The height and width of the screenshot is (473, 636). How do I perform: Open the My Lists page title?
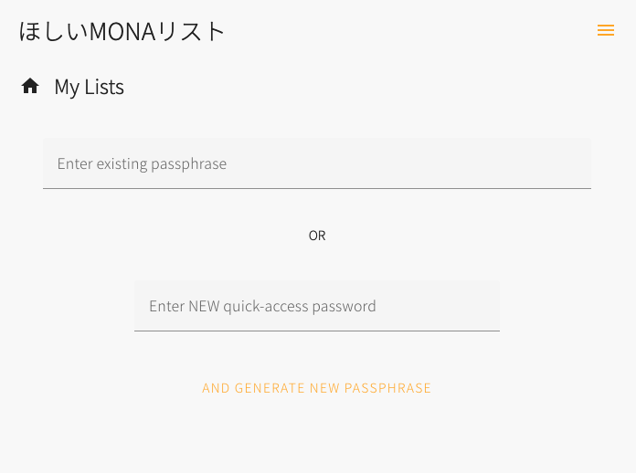click(90, 87)
